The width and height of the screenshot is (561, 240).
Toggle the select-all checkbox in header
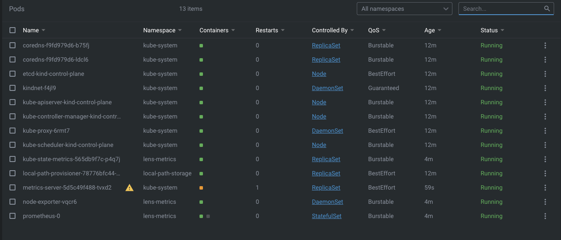tap(12, 30)
